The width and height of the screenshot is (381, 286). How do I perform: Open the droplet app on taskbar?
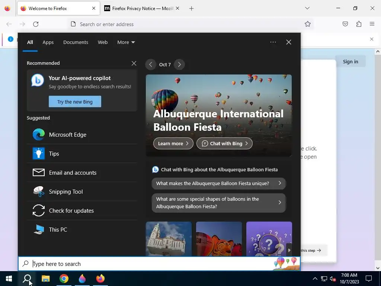coord(82,279)
